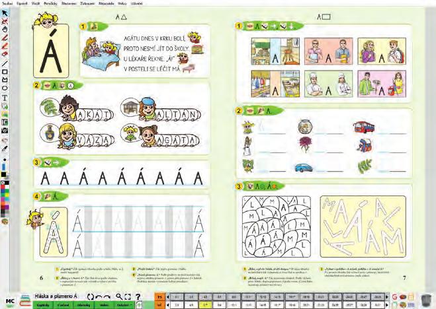Select the hand grab tool
436x309 pixels.
(x=5, y=30)
